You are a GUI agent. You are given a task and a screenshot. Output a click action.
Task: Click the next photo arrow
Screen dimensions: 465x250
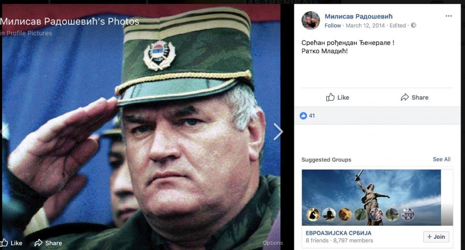tap(278, 132)
